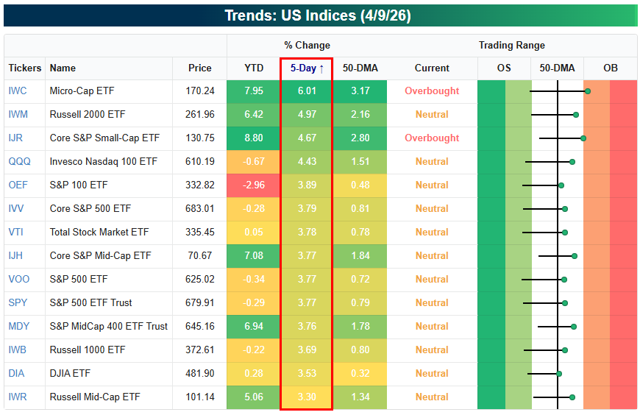Click the IWC trading range dot
This screenshot has width=640, height=415.
point(588,91)
